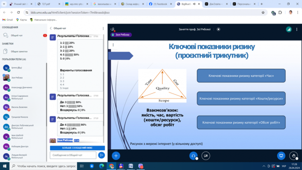Image resolution: width=302 pixels, height=170 pixels.
Task: Switch to Персональний browser tab
Action: [x=244, y=4]
